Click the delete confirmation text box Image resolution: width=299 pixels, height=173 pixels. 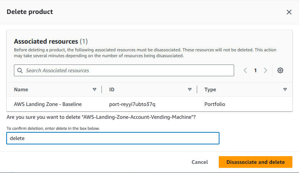[113, 138]
